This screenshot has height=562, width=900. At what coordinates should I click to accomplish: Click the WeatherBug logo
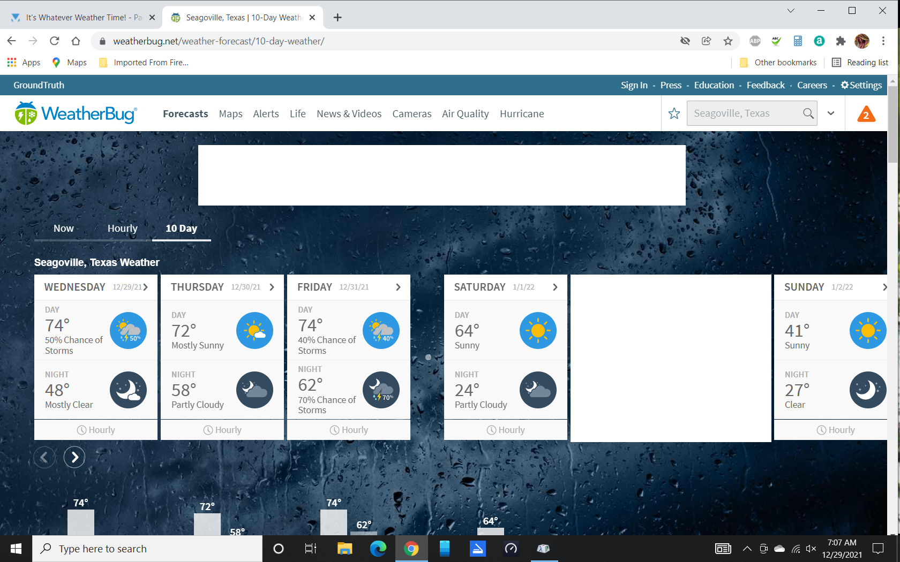76,113
